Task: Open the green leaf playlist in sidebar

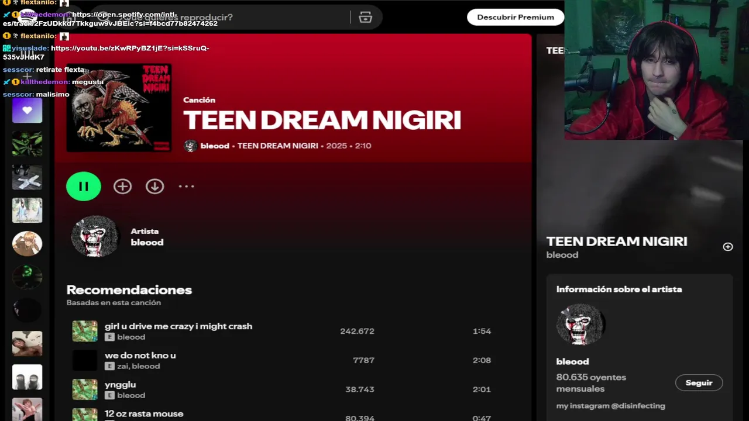Action: [28, 144]
